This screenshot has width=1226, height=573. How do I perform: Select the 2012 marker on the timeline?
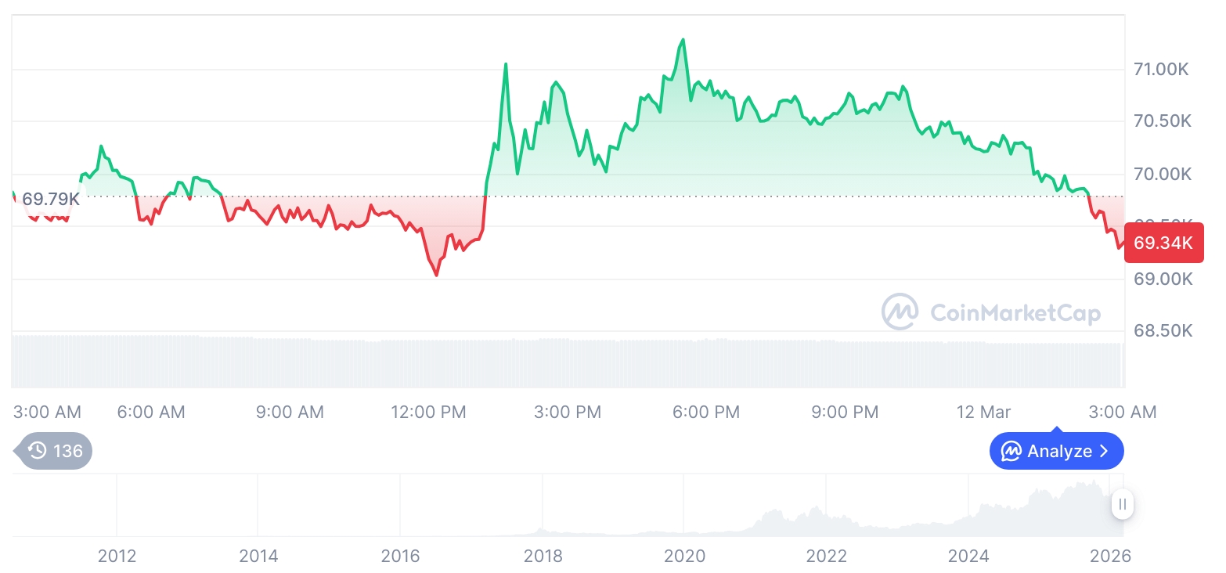(117, 556)
